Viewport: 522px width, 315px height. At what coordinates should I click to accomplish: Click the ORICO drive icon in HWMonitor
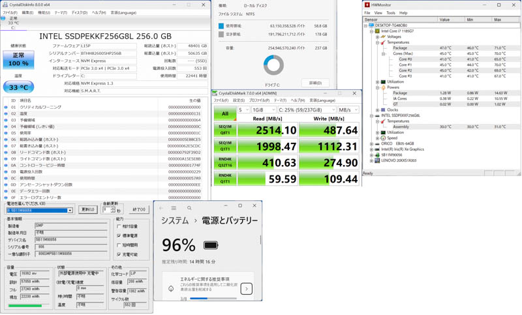pyautogui.click(x=377, y=143)
